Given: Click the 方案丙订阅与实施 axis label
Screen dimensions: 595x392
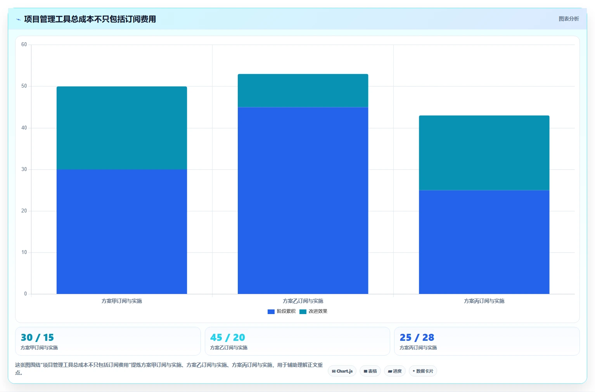Looking at the screenshot, I should point(484,301).
